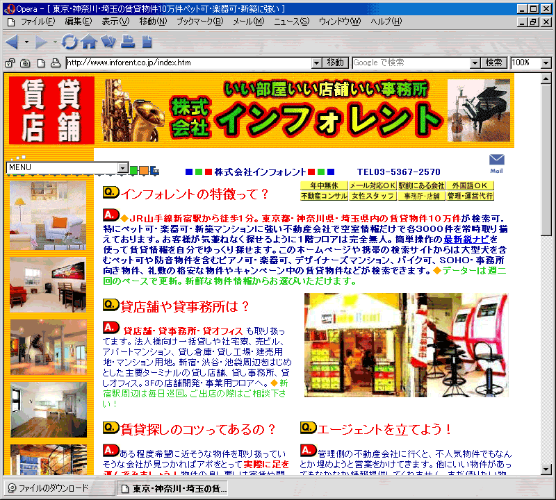This screenshot has width=556, height=500.
Task: Click the 女性スタッフ button
Action: pos(373,196)
